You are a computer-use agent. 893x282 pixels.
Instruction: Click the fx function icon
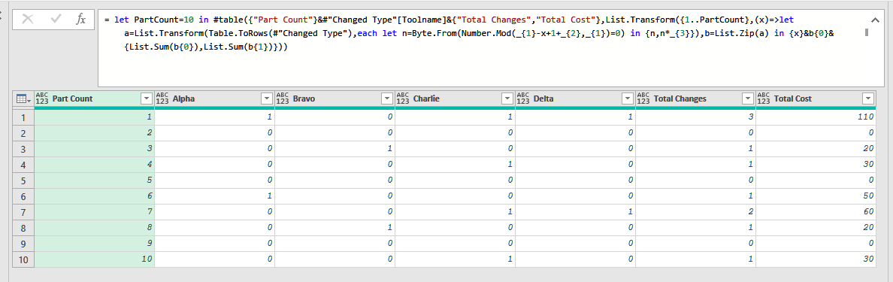point(81,19)
